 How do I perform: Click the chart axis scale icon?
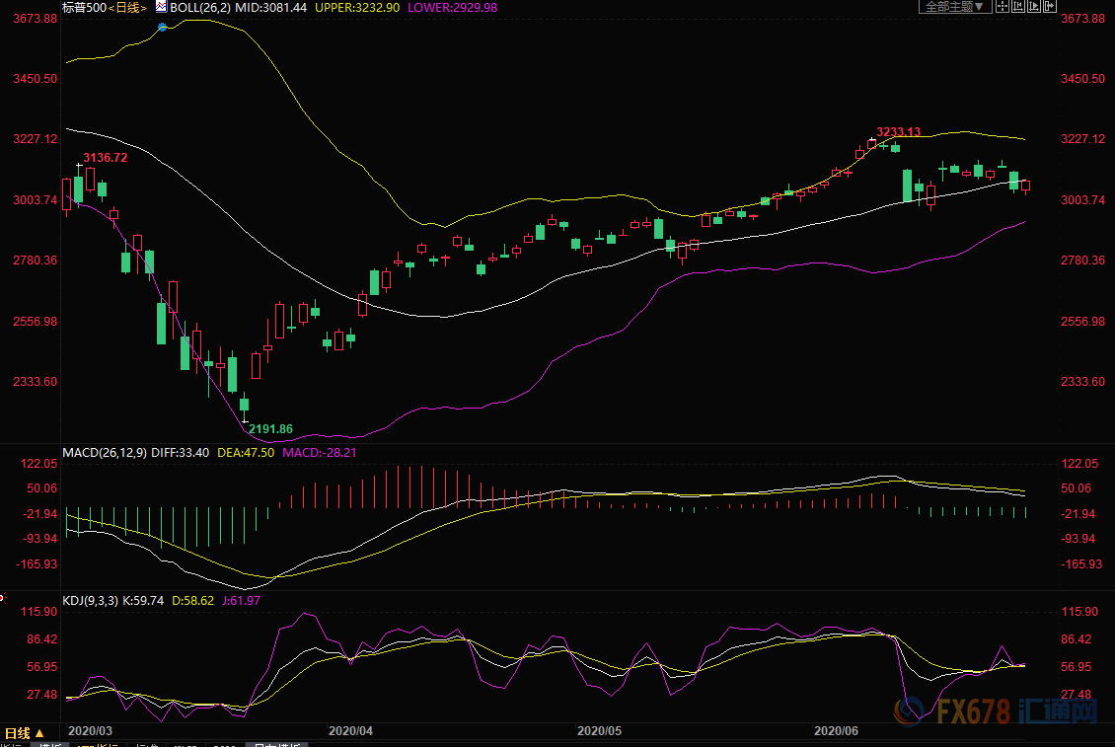(x=1020, y=7)
